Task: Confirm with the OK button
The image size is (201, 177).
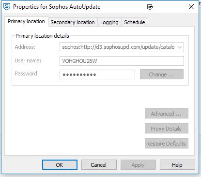Action: 60,165
